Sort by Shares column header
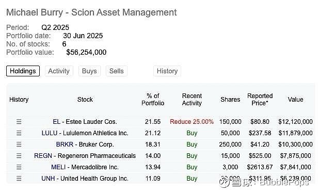This screenshot has width=318, height=192. 230,99
